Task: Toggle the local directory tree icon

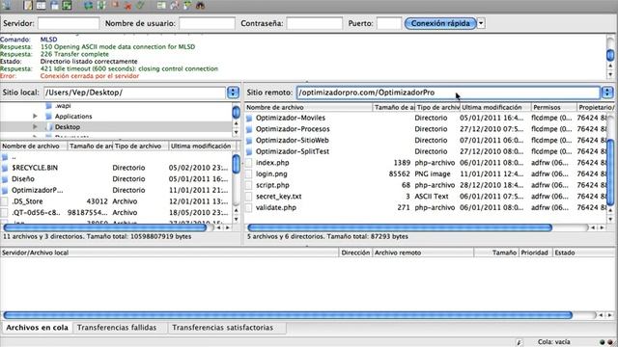Action: (41, 5)
